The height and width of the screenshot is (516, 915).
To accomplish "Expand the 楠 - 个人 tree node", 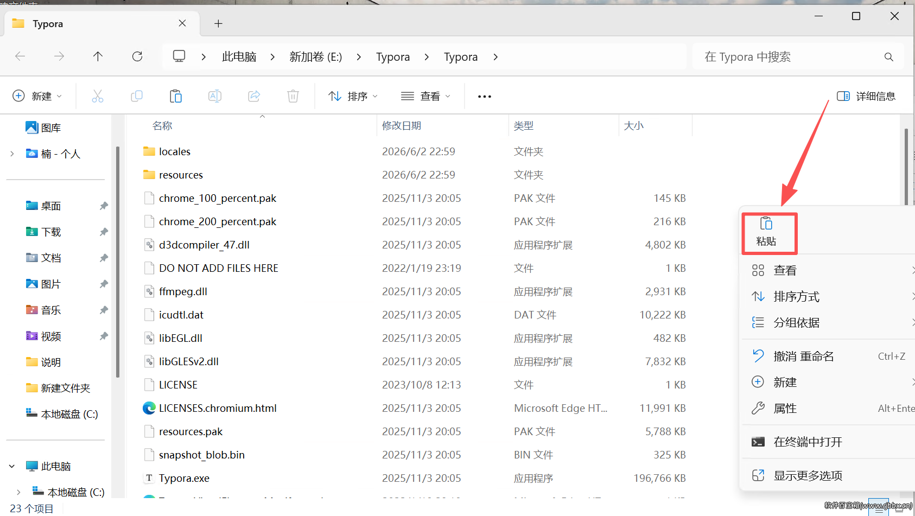I will (x=12, y=154).
